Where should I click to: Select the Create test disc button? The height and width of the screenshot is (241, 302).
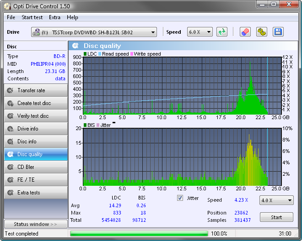36,103
